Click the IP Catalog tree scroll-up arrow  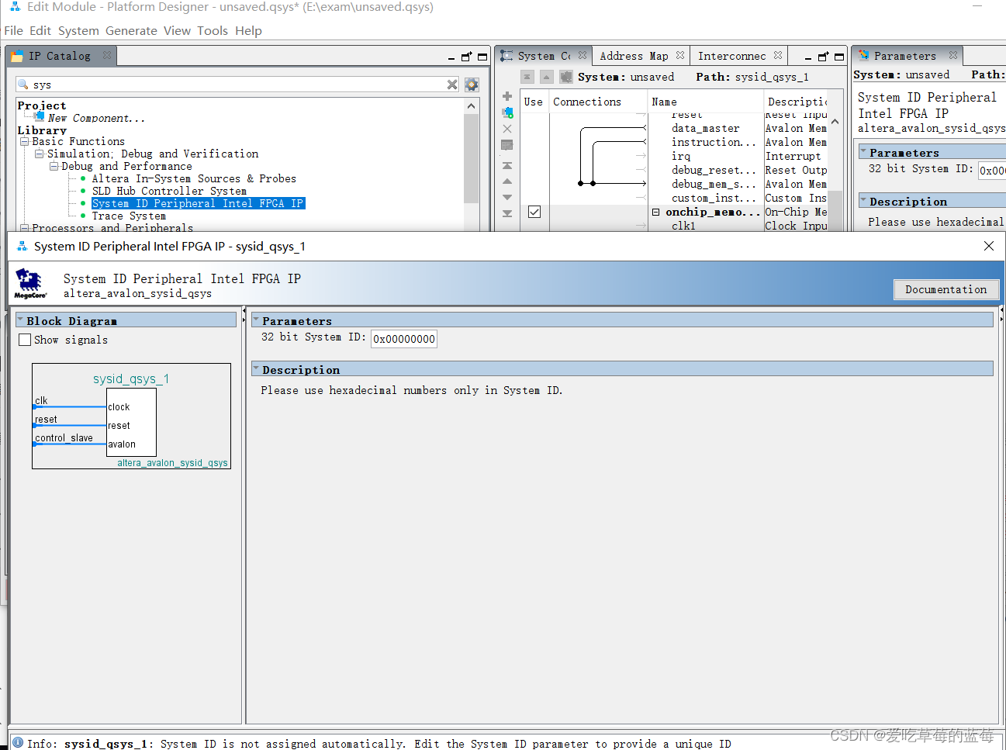(x=471, y=105)
